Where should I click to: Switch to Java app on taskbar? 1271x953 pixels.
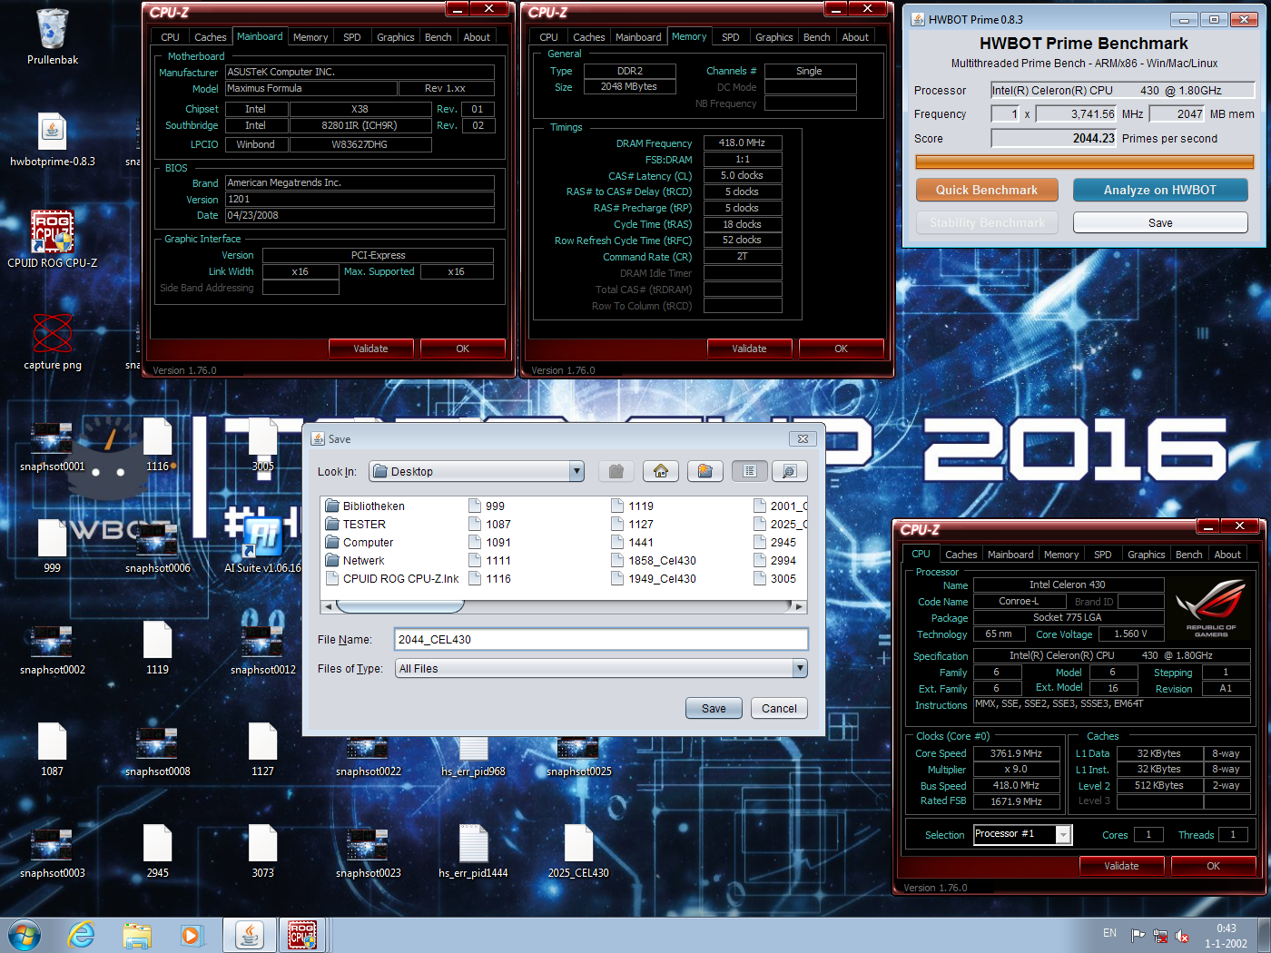250,935
